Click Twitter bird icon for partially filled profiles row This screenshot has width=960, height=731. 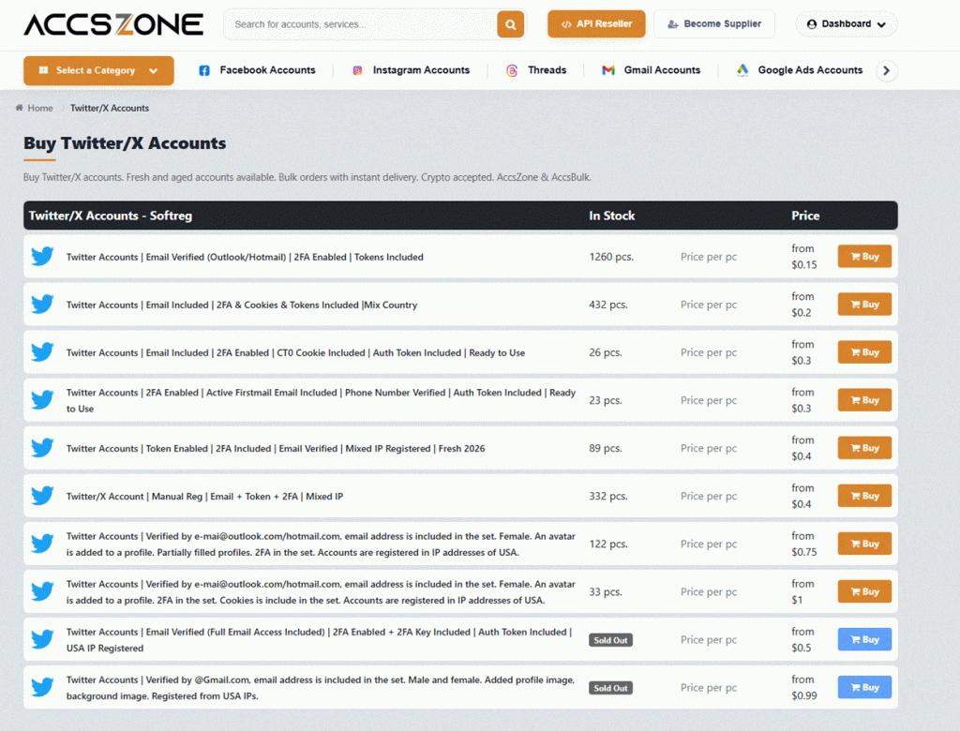click(x=42, y=544)
